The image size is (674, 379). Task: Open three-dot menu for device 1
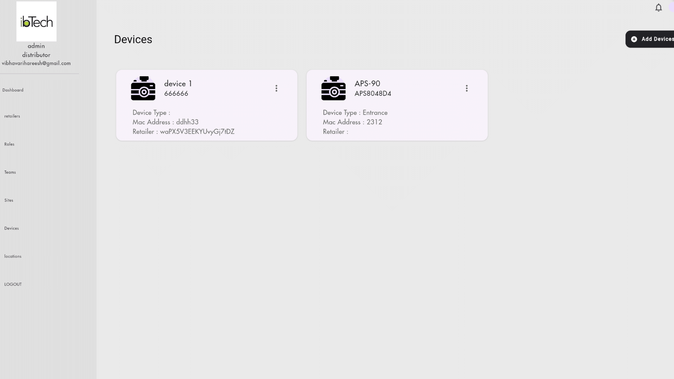[x=276, y=88]
